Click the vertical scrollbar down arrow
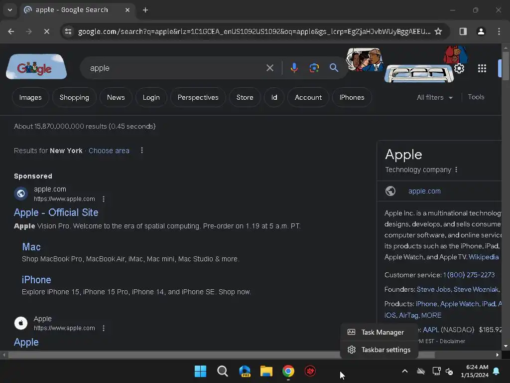The image size is (510, 383). click(506, 346)
